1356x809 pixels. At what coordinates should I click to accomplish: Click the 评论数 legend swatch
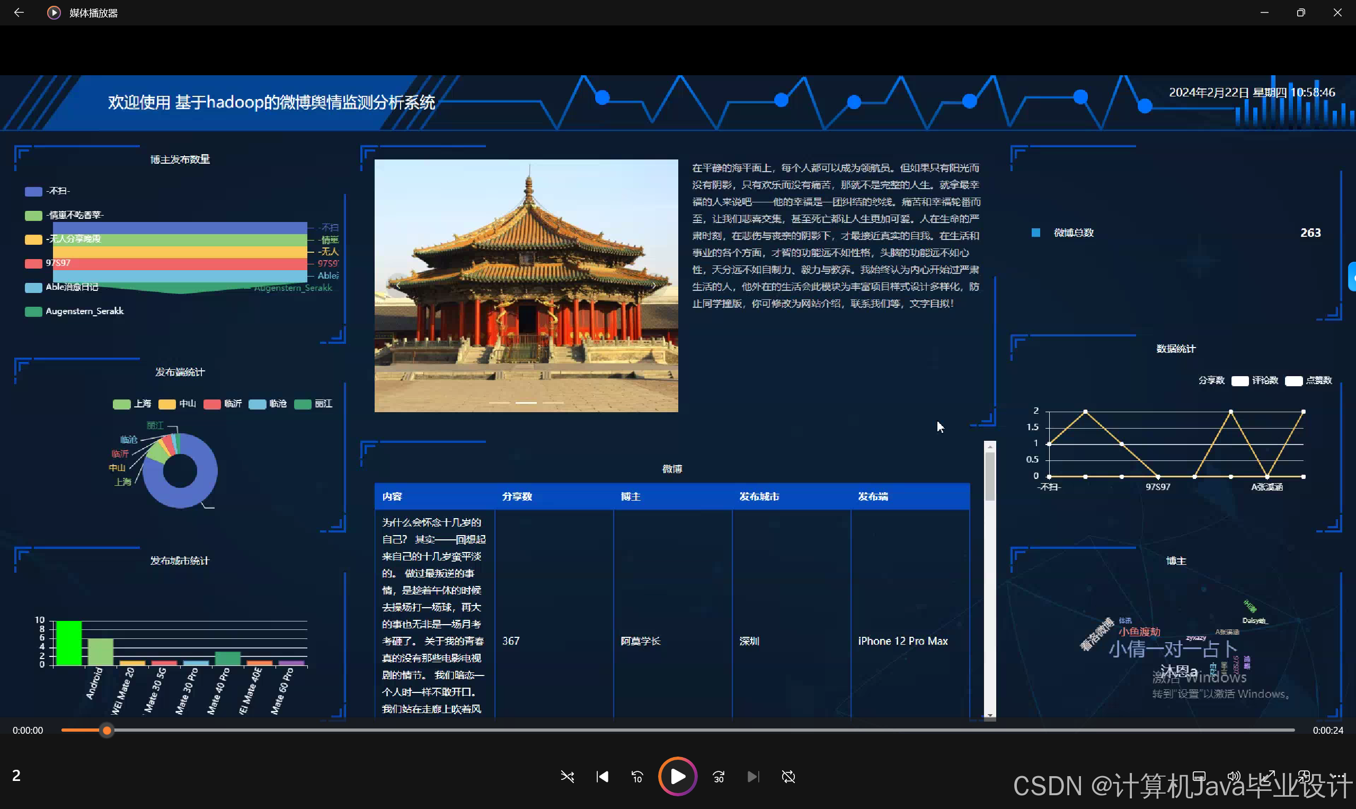[1239, 380]
